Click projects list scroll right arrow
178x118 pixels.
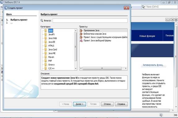(126, 68)
